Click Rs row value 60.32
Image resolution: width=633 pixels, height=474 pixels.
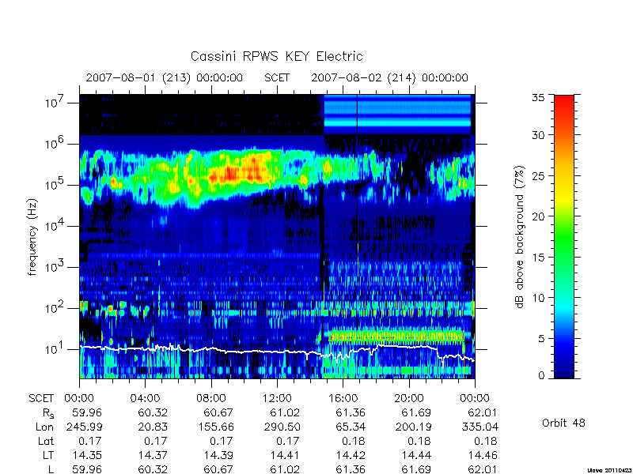(153, 412)
